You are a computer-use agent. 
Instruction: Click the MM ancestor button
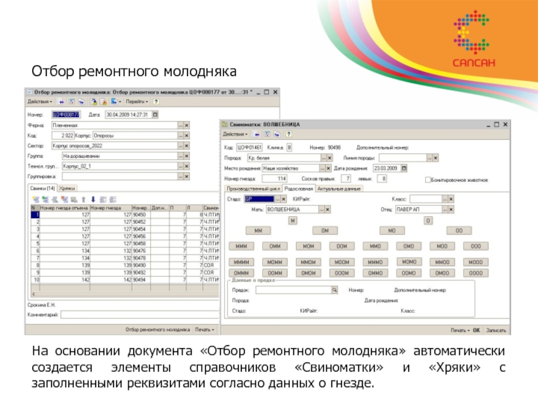258,231
